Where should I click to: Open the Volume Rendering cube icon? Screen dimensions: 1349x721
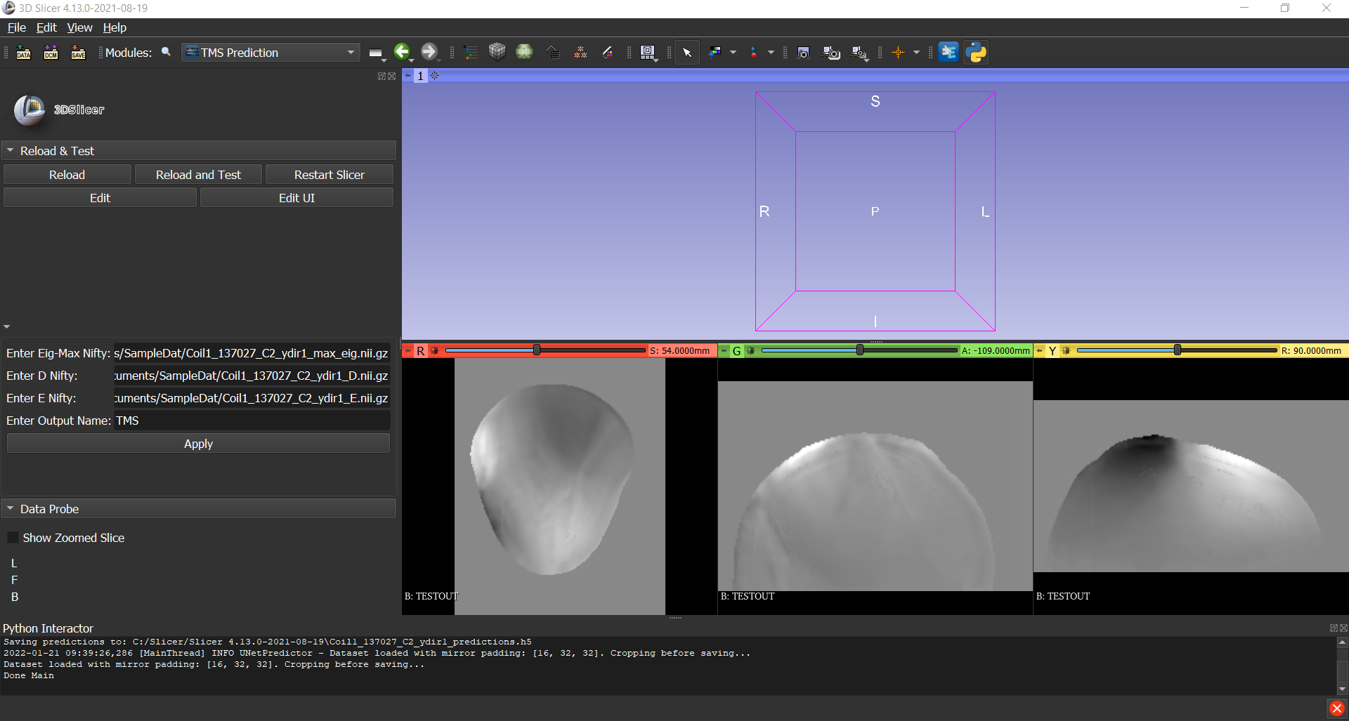click(497, 52)
